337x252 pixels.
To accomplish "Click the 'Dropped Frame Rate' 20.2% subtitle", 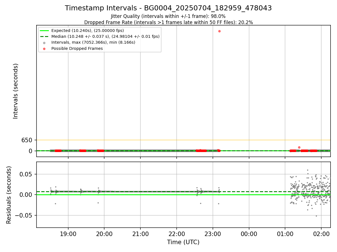I will 168,22.
